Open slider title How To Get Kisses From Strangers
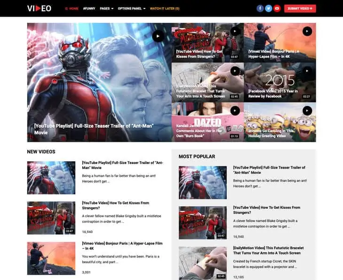Screen dimensions: 343x280 coord(199,54)
